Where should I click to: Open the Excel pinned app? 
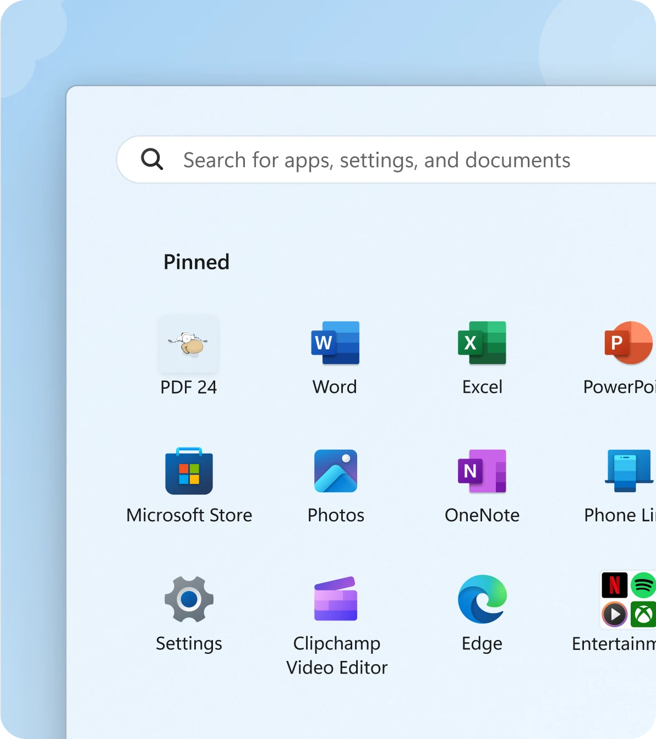(x=482, y=343)
